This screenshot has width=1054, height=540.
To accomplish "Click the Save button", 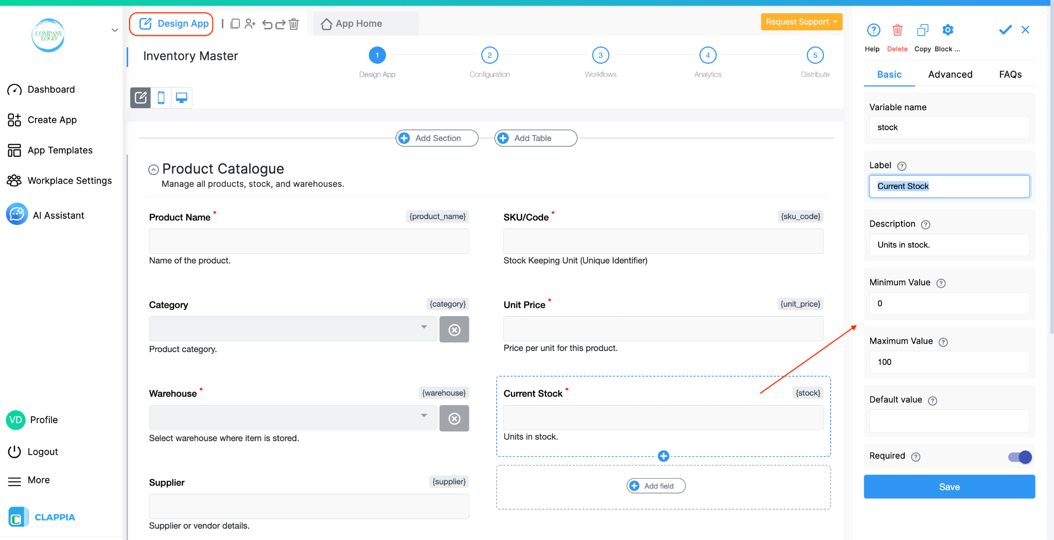I will click(x=948, y=486).
